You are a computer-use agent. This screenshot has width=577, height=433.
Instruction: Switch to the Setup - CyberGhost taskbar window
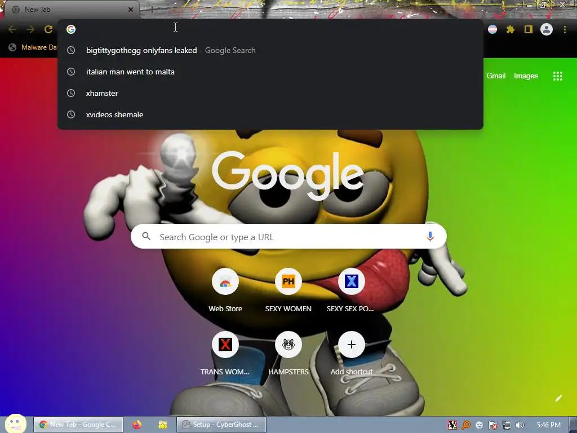[x=221, y=425]
